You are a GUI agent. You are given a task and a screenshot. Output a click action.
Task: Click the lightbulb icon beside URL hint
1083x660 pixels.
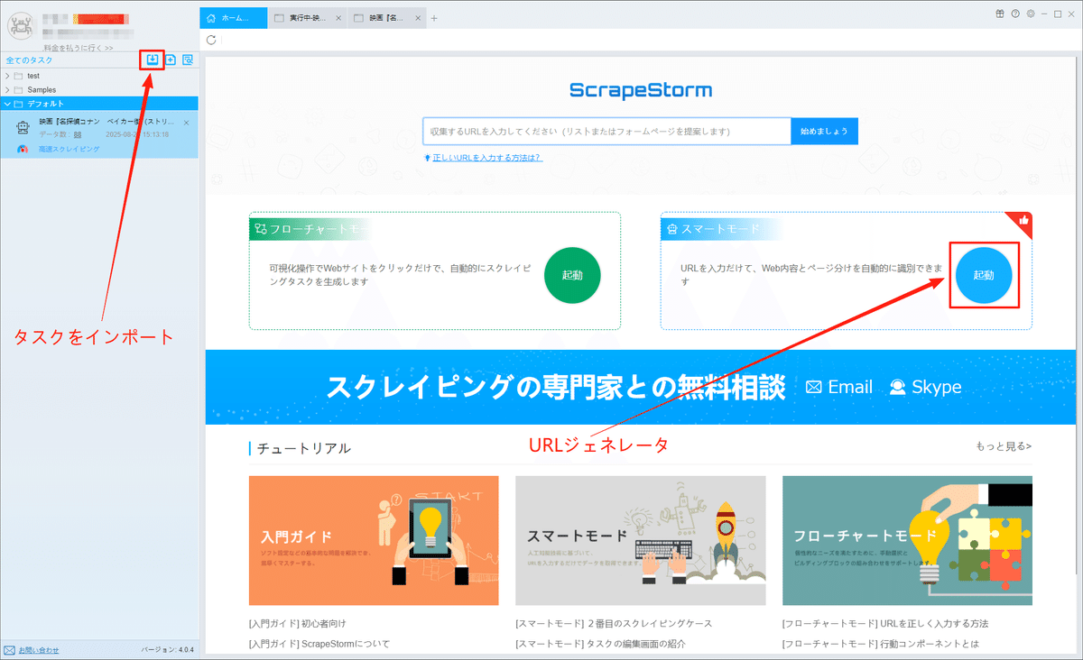(427, 158)
